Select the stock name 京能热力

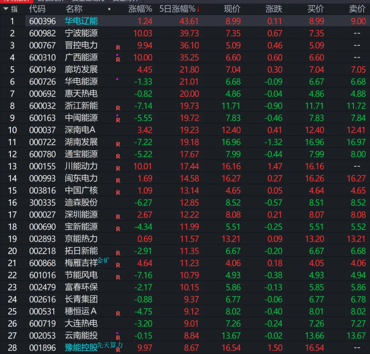81,239
